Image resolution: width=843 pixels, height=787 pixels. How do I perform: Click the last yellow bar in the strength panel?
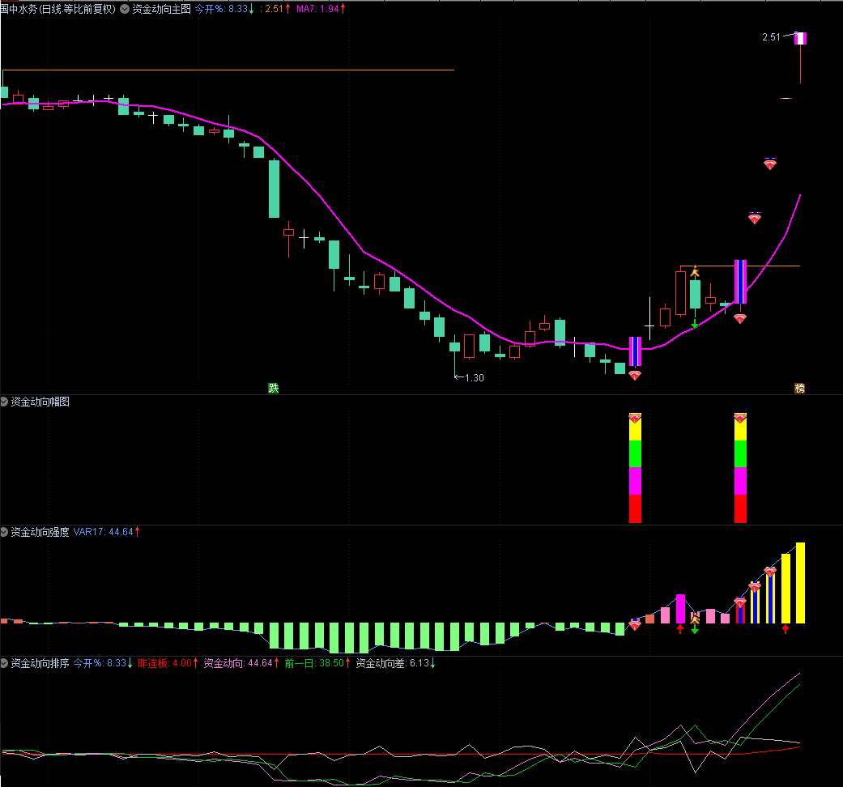point(800,583)
